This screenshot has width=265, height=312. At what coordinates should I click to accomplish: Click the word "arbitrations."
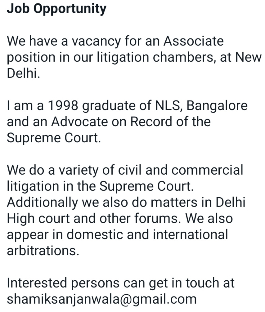43,251
